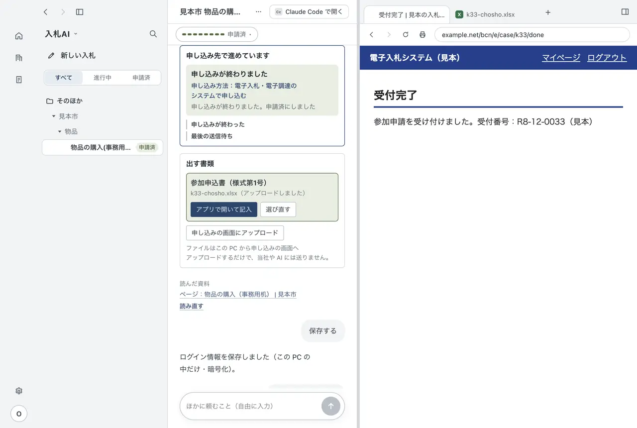Open settings gear in left rail
637x428 pixels.
19,391
